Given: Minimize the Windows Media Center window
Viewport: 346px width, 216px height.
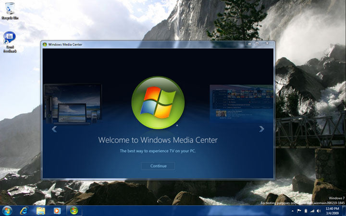Looking at the screenshot, I should tap(249, 44).
